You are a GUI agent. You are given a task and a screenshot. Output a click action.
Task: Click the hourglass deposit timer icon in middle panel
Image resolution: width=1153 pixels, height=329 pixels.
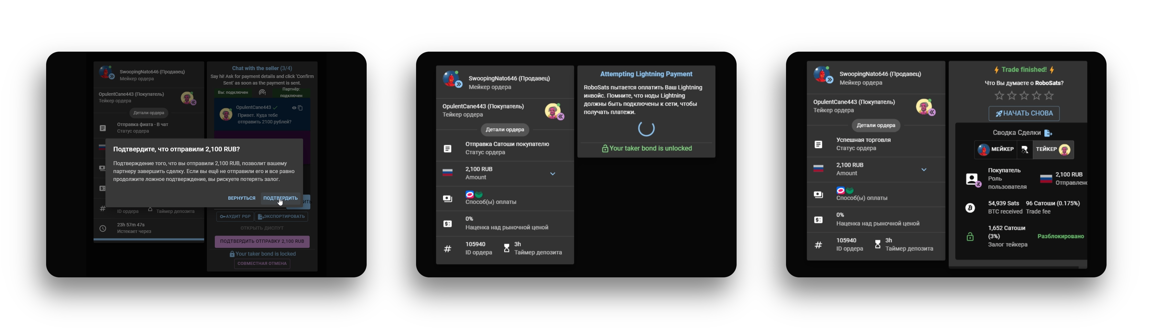point(506,248)
